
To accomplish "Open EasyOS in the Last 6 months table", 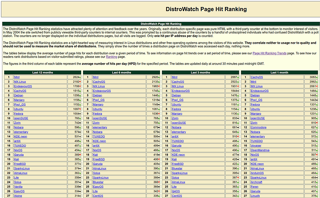I will point(98,187).
